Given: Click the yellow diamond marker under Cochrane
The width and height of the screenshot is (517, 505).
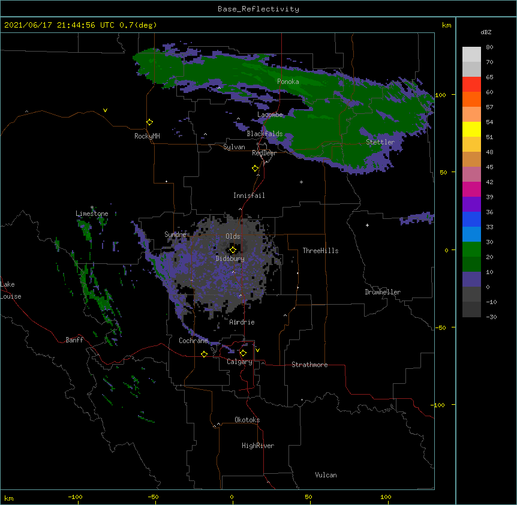Looking at the screenshot, I should click(x=204, y=354).
